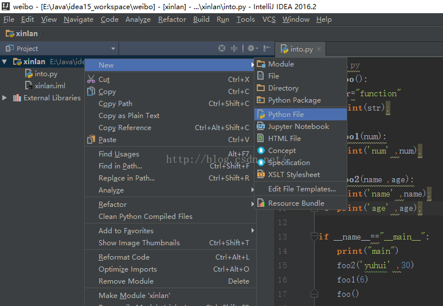Click line number 14 in editor gutter
This screenshot has width=443, height=306.
pos(282,251)
